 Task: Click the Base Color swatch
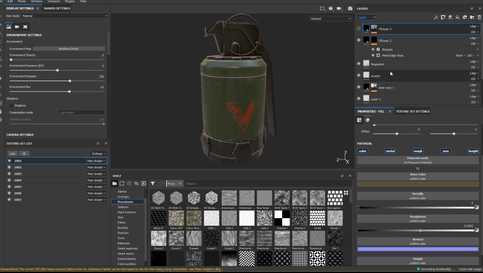[x=418, y=184]
